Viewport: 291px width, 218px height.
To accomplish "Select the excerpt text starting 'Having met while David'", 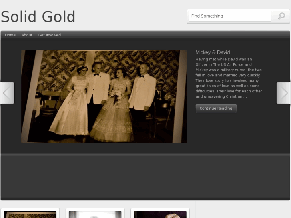I will tap(229, 78).
